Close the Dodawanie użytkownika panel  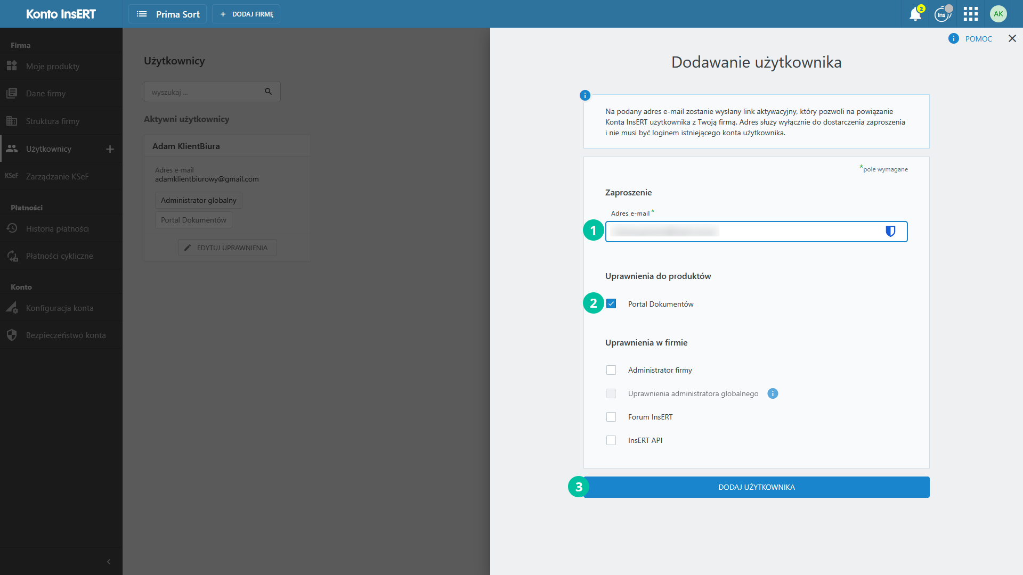click(1012, 38)
